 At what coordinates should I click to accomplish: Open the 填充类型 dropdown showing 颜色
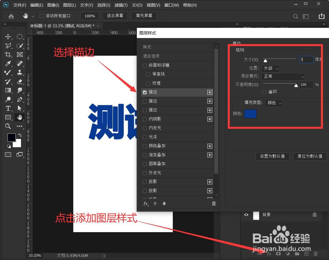[x=274, y=103]
